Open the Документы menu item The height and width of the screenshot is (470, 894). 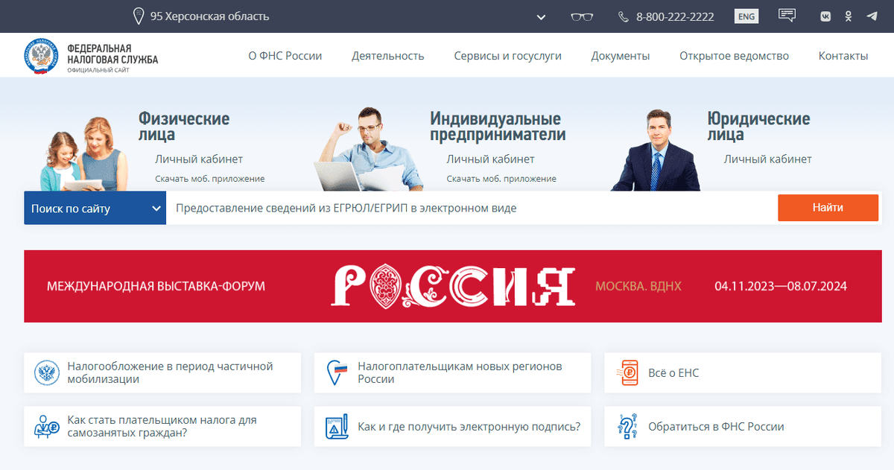tap(621, 56)
